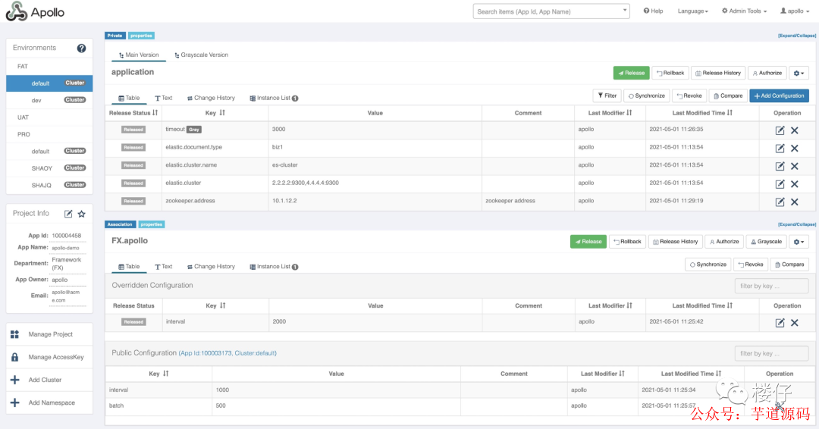The image size is (819, 429).
Task: Toggle application namespace Expand/Collapse
Action: click(x=796, y=36)
